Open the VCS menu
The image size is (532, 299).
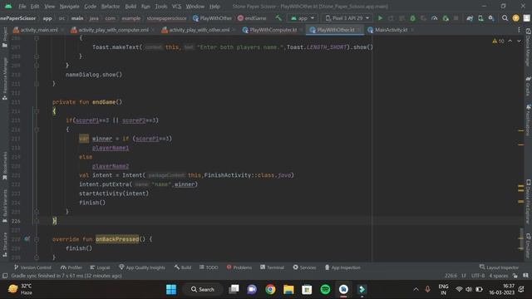click(176, 6)
